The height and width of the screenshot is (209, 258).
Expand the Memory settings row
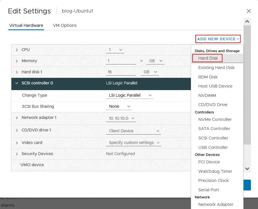coord(17,61)
